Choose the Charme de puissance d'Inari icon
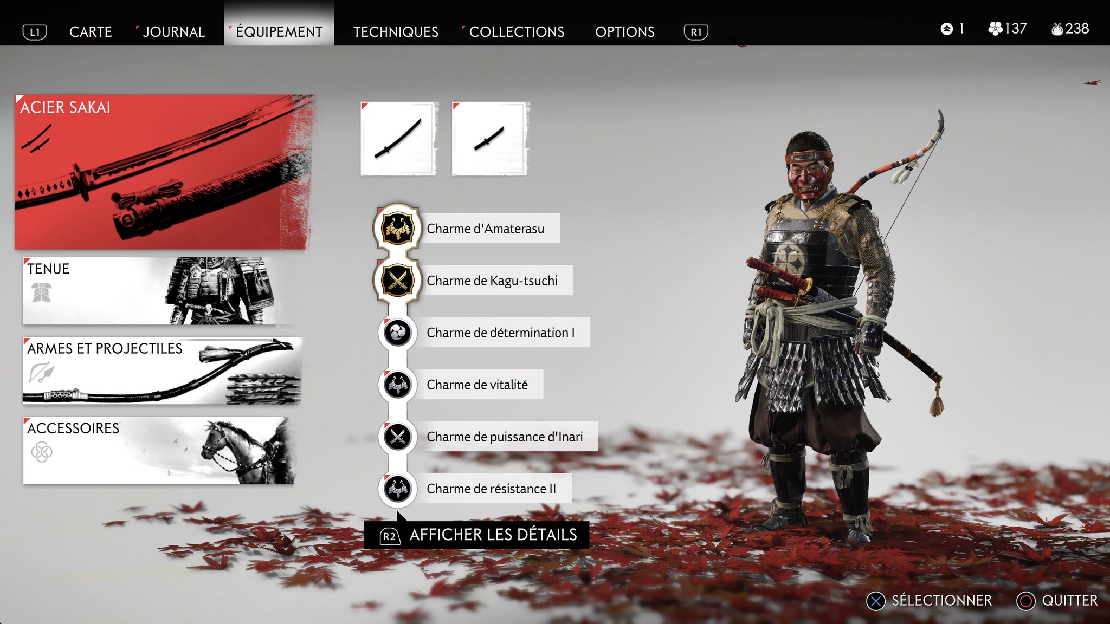The height and width of the screenshot is (624, 1110). (x=397, y=436)
